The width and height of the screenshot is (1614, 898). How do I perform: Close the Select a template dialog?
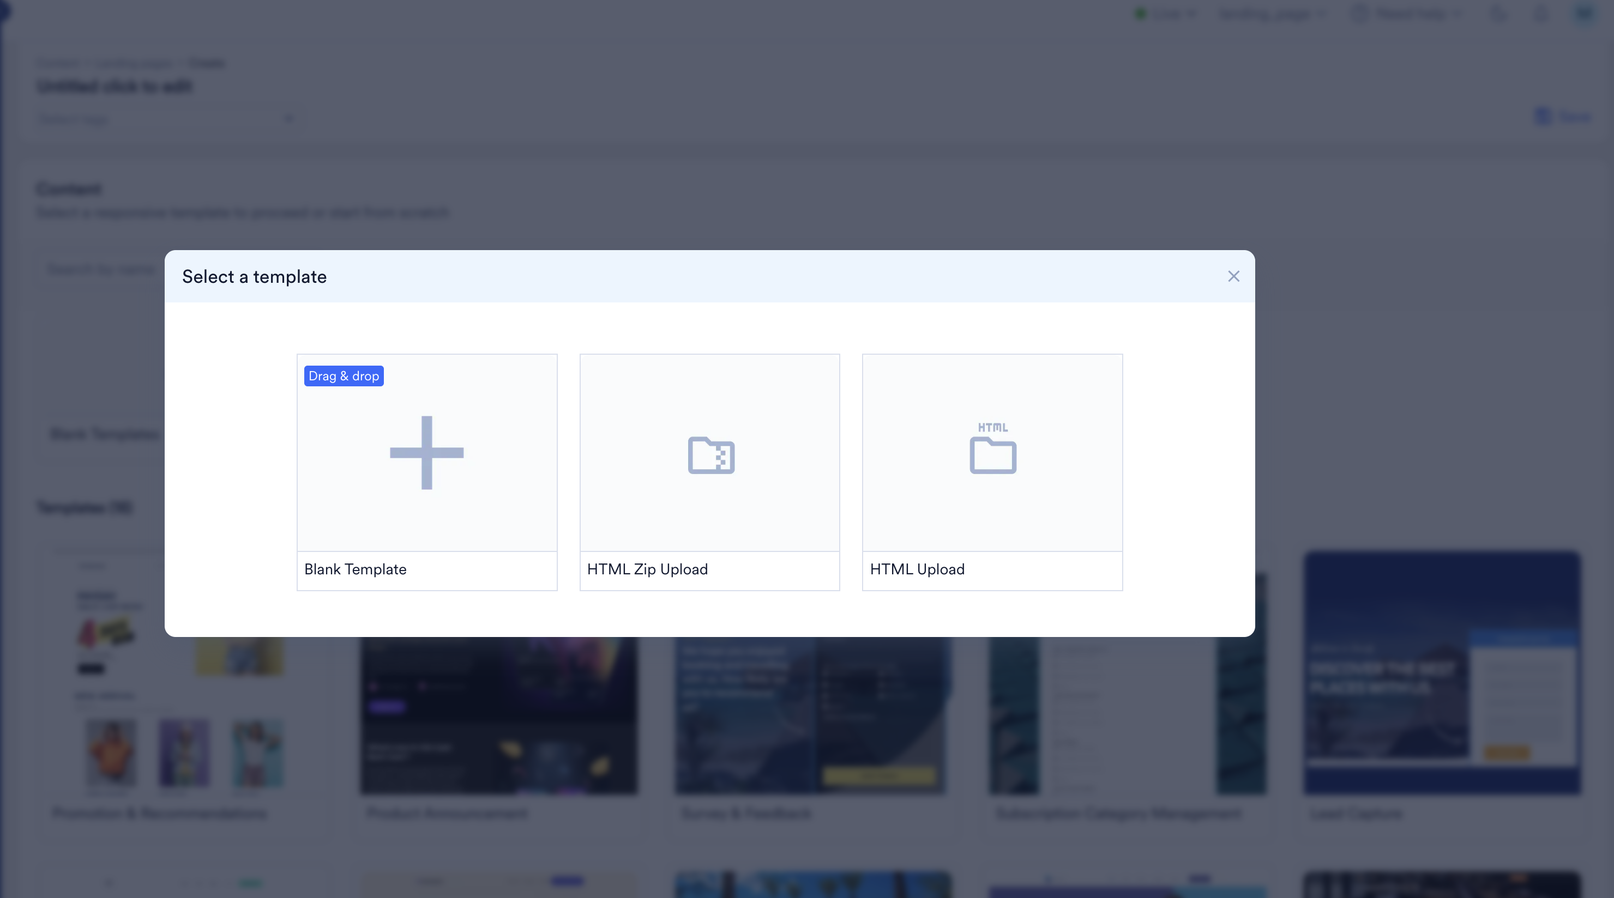click(x=1233, y=276)
